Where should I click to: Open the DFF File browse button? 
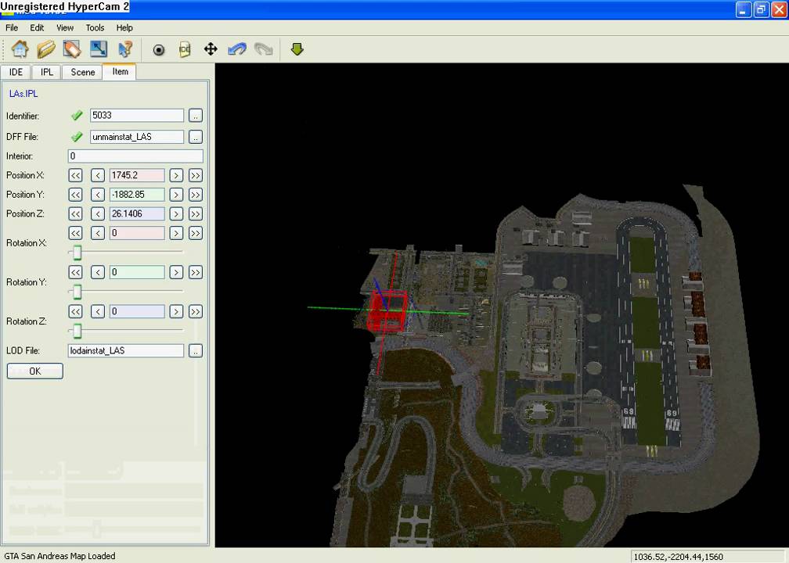(196, 137)
